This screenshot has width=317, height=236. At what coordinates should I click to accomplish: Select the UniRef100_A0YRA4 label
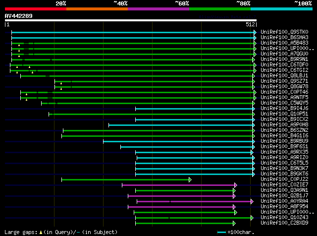pos(284,201)
